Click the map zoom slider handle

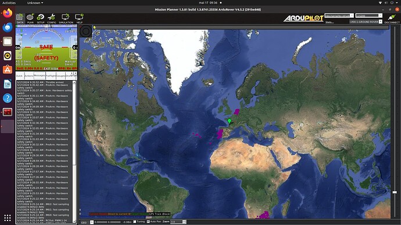click(395, 193)
